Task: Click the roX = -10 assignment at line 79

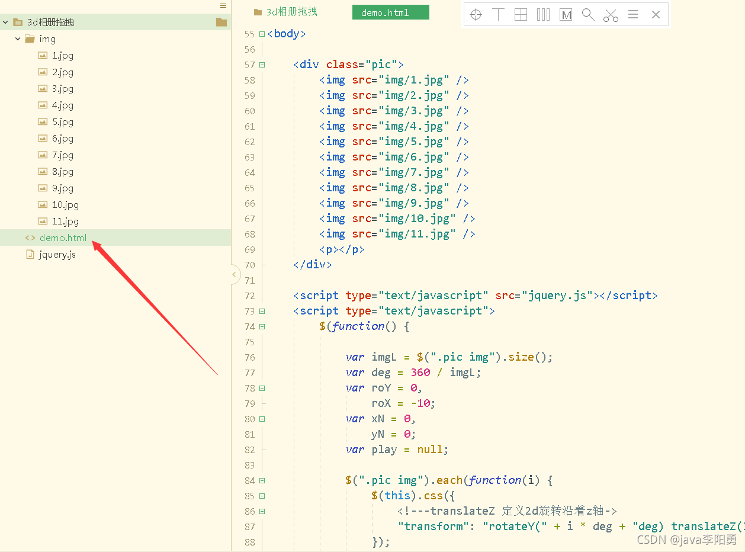Action: pyautogui.click(x=403, y=403)
